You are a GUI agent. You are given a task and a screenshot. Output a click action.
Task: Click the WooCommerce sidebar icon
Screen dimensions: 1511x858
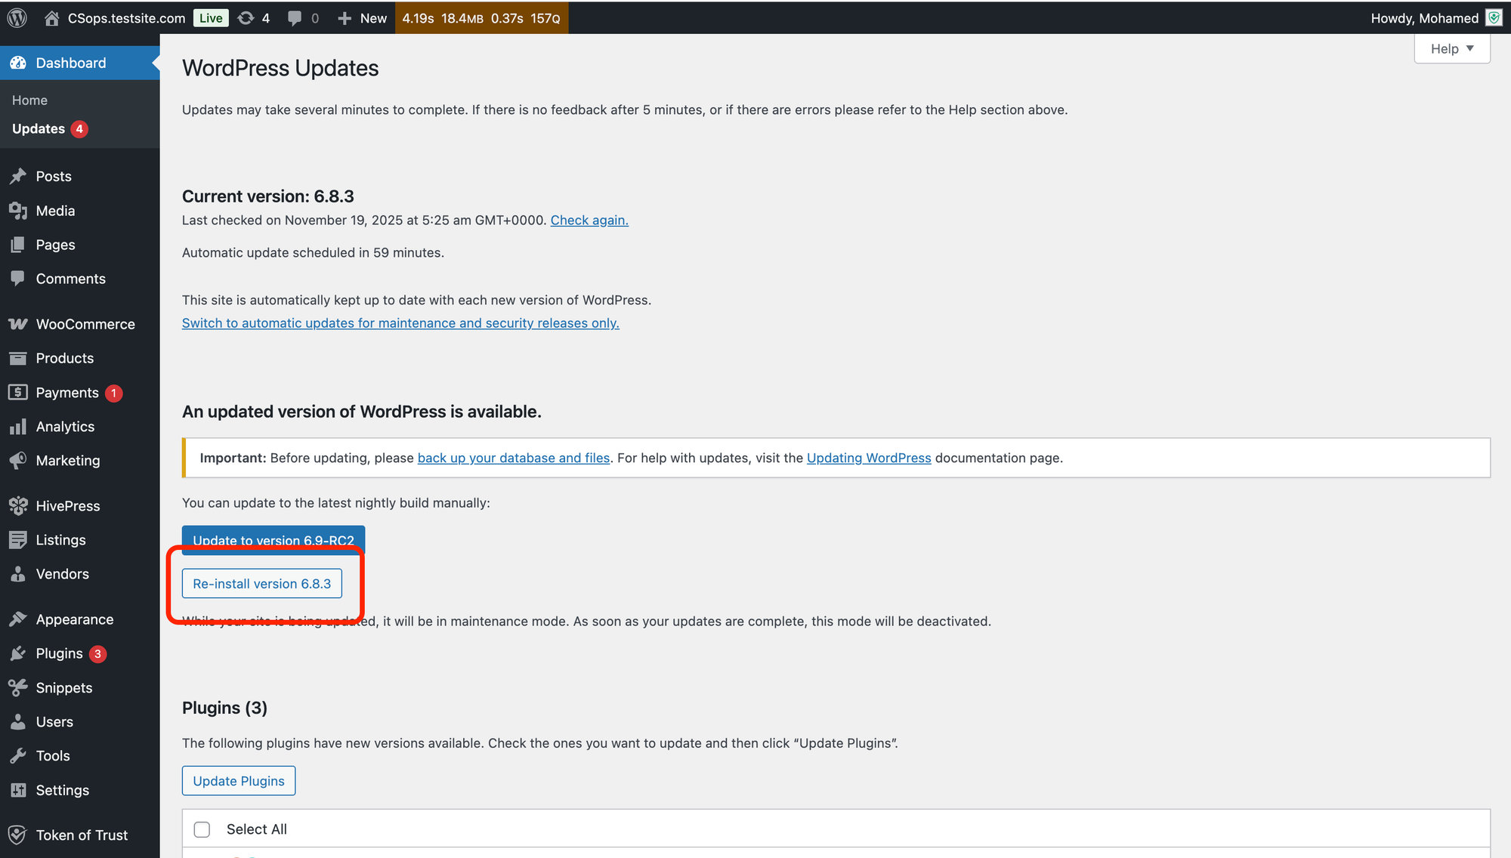[x=18, y=324]
